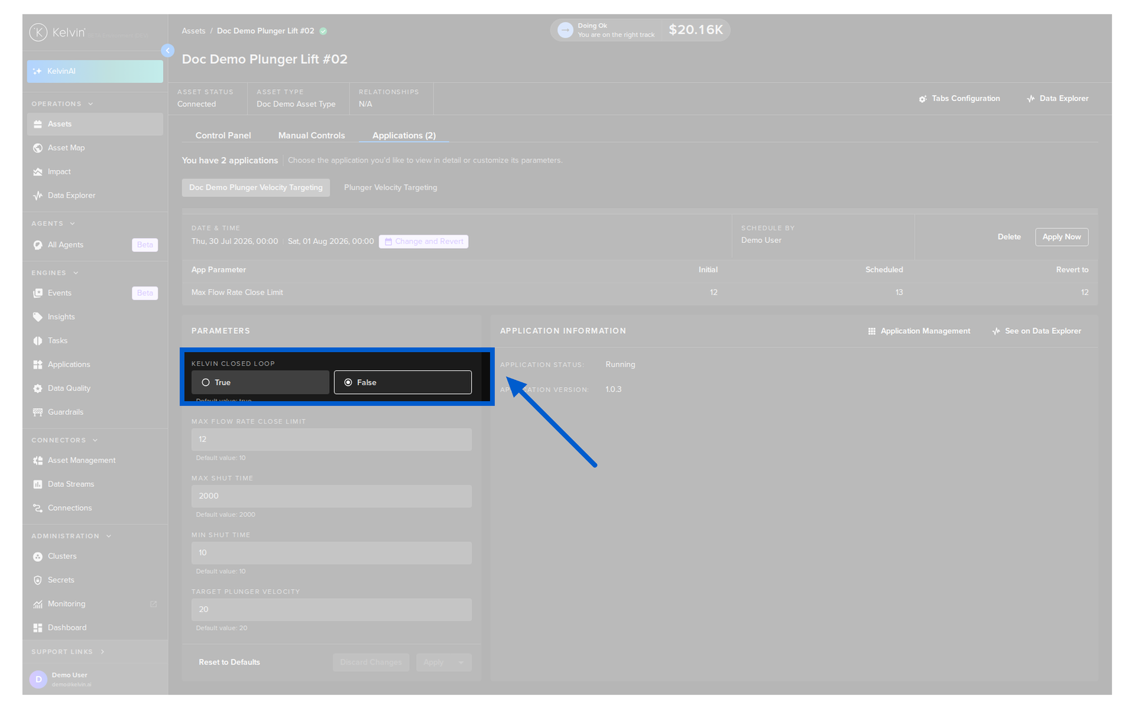Collapse the Agents section
1135x709 pixels.
click(x=73, y=224)
